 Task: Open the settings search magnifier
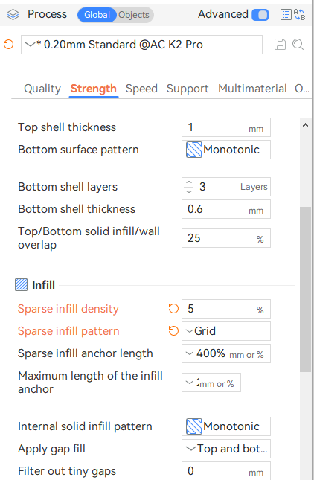(x=298, y=45)
